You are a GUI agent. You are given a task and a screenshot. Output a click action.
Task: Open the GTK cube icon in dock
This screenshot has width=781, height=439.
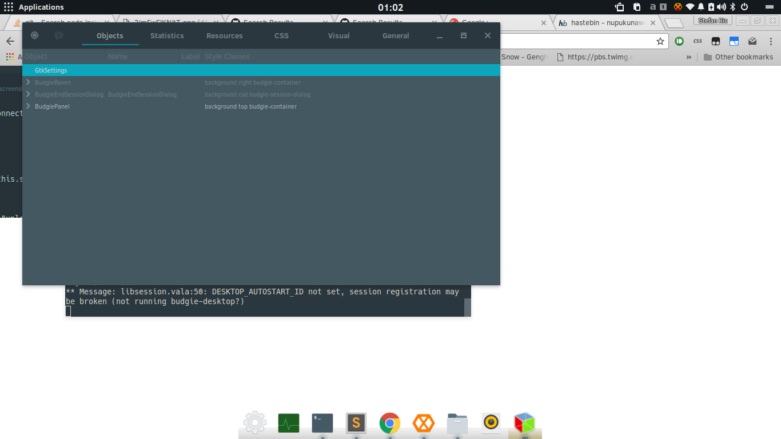(524, 423)
